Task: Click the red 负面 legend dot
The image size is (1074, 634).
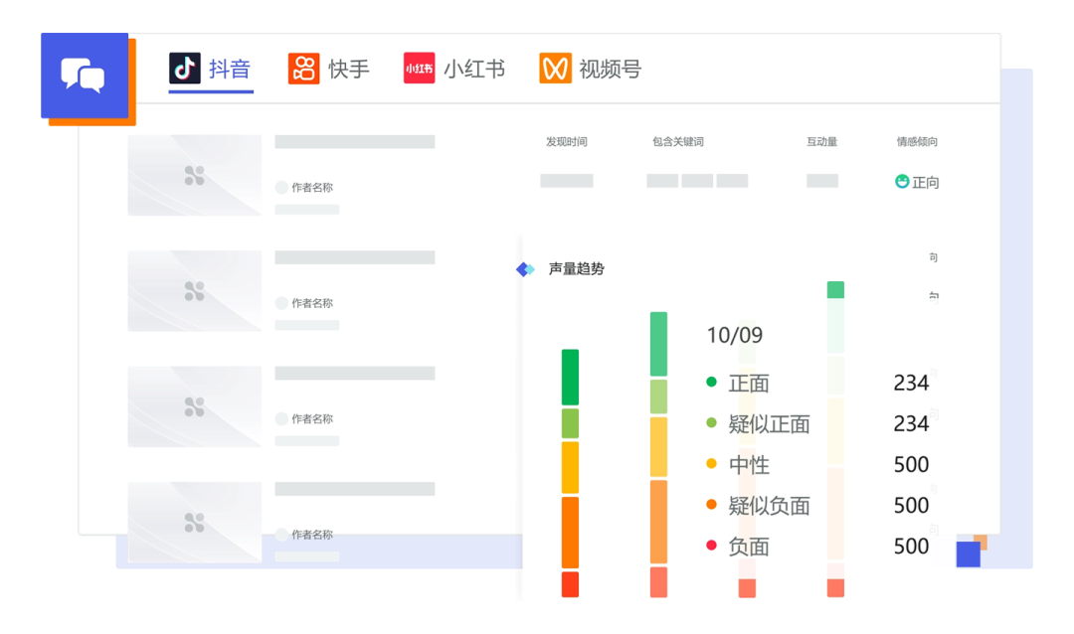Action: pyautogui.click(x=712, y=546)
